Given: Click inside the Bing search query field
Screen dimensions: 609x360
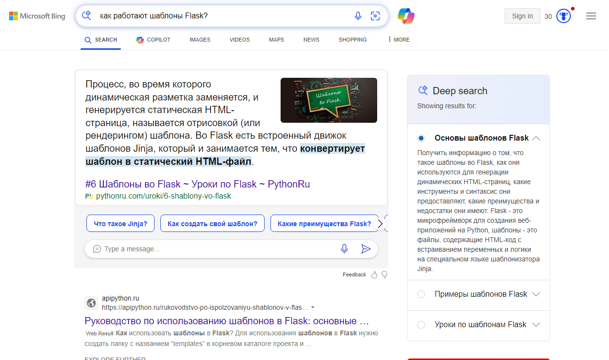Looking at the screenshot, I should point(222,16).
